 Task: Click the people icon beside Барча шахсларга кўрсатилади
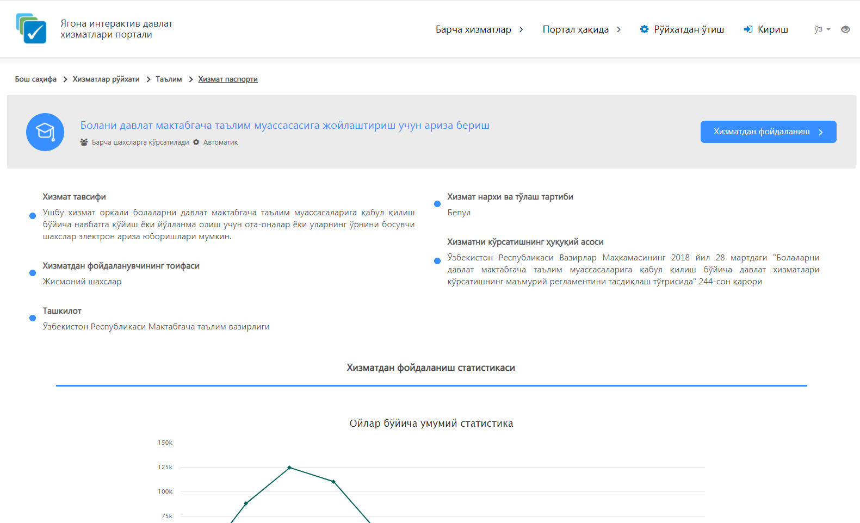point(84,142)
